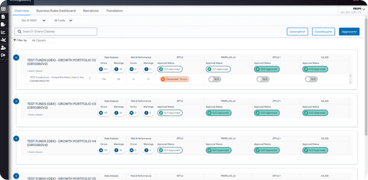Viewport: 368px width, 180px height.
Task: Click the N/A status under EPTv2.1
Action: point(263,79)
